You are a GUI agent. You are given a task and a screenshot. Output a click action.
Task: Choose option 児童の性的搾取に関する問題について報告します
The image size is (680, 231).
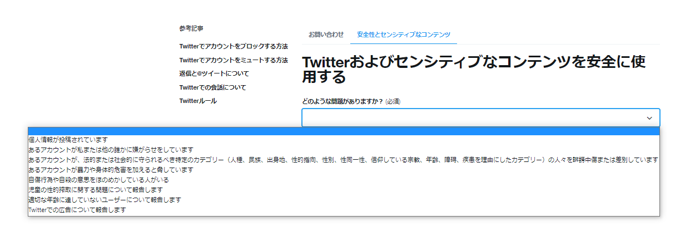(344, 190)
